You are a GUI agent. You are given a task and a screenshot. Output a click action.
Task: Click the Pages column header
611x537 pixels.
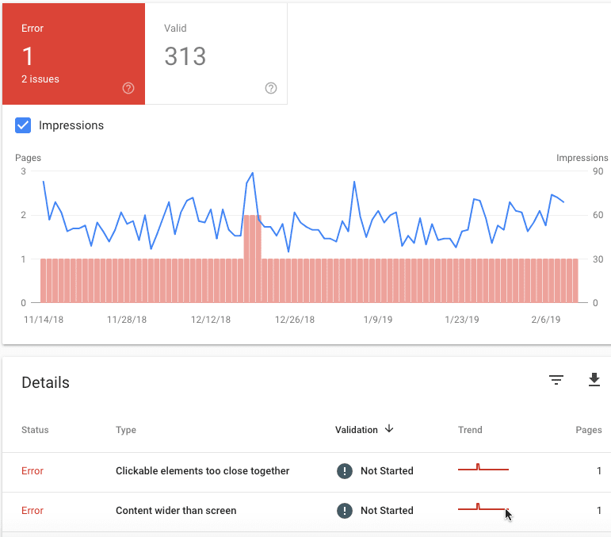(588, 430)
